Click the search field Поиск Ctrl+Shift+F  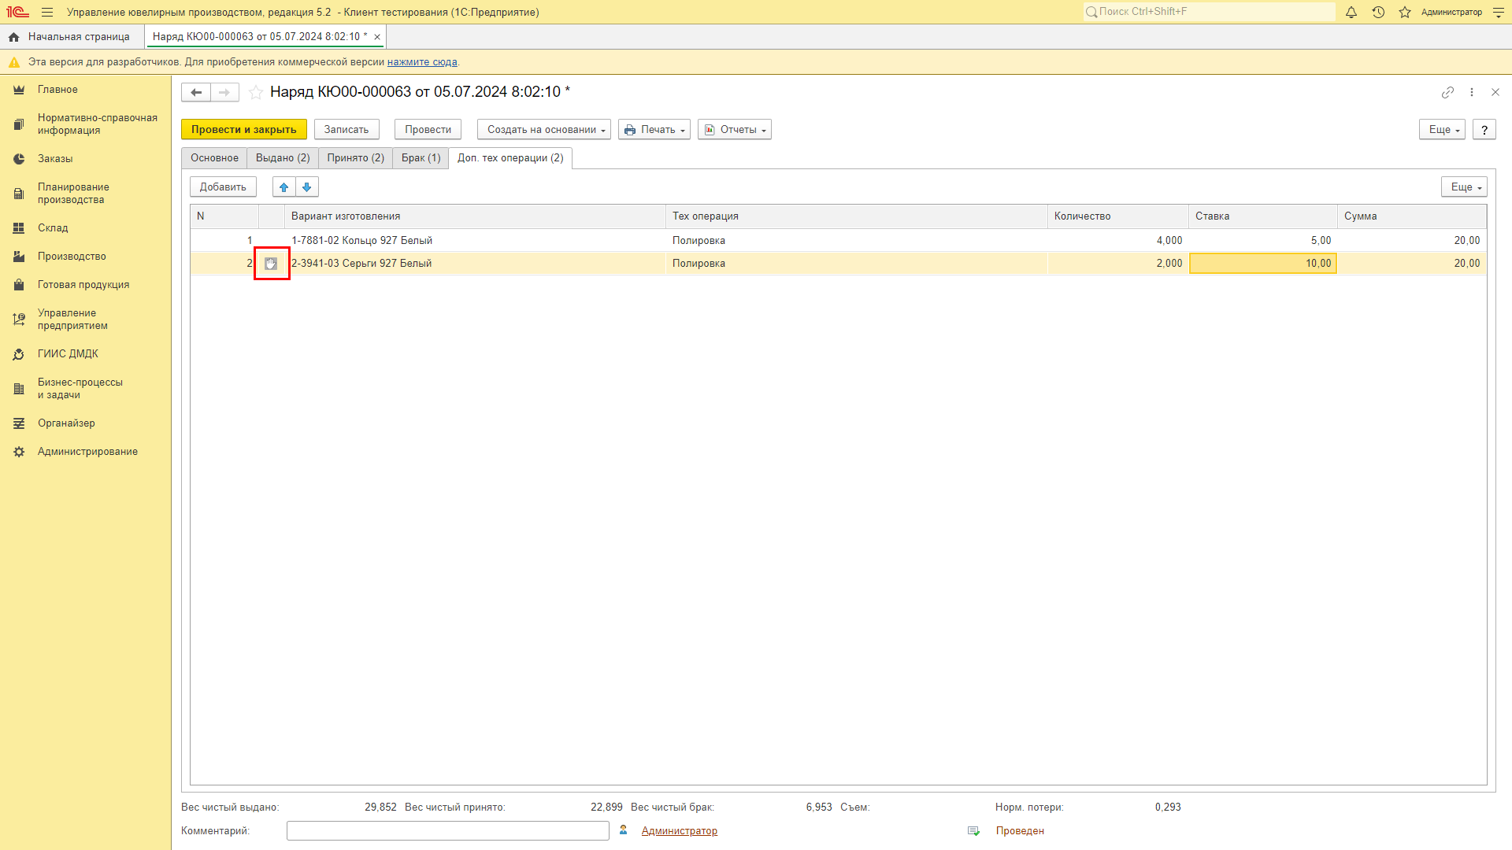tap(1210, 12)
